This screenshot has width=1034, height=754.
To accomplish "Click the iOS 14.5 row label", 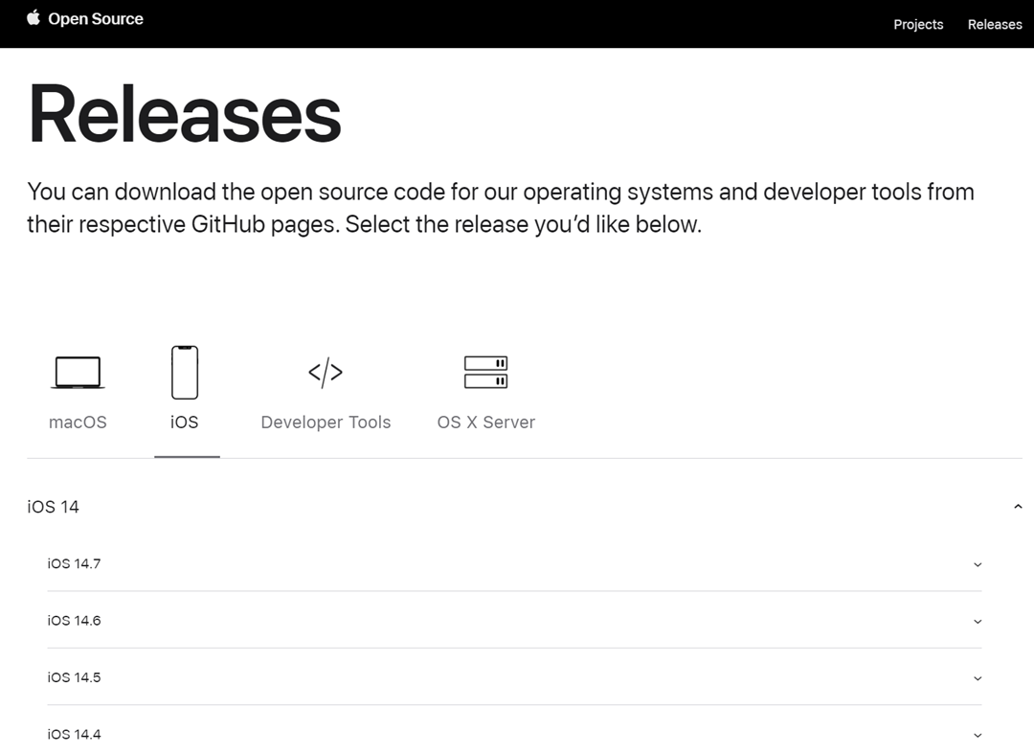I will (x=74, y=677).
